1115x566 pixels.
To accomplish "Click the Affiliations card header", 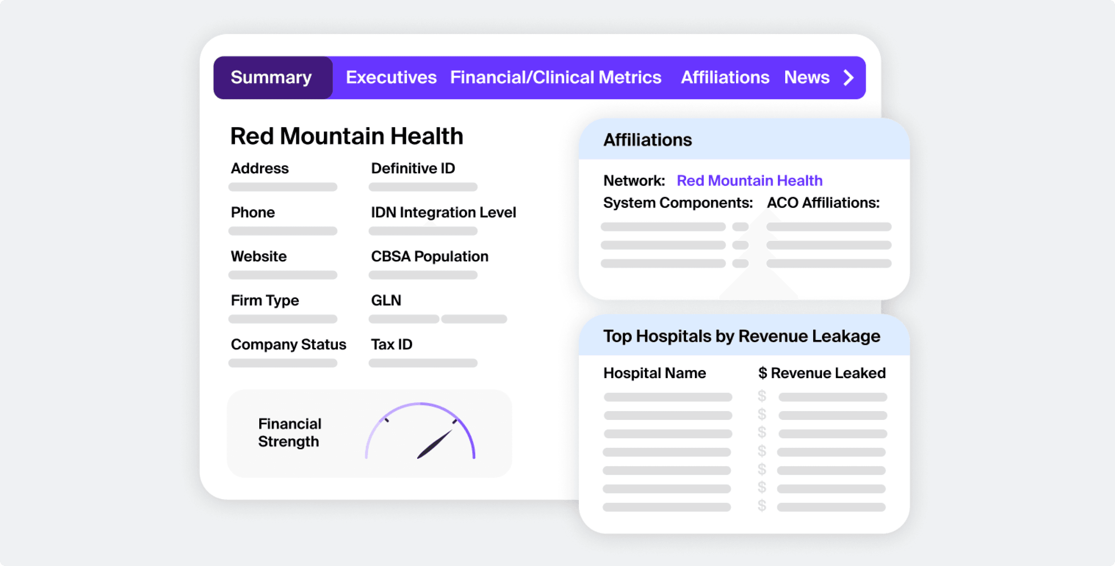I will (x=744, y=139).
